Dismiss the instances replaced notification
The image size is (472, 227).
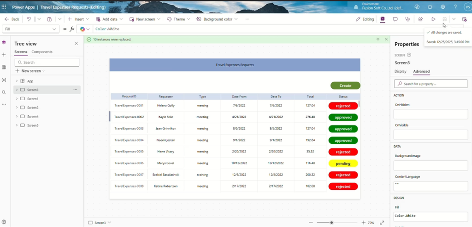point(386,40)
